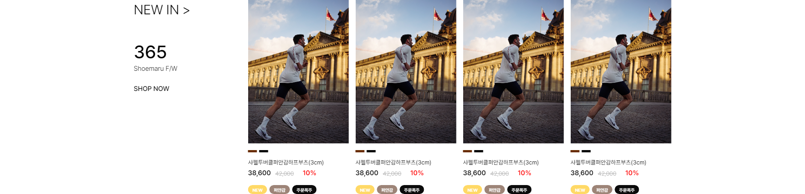
Task: Select brown color swatch of first product
Action: point(253,151)
